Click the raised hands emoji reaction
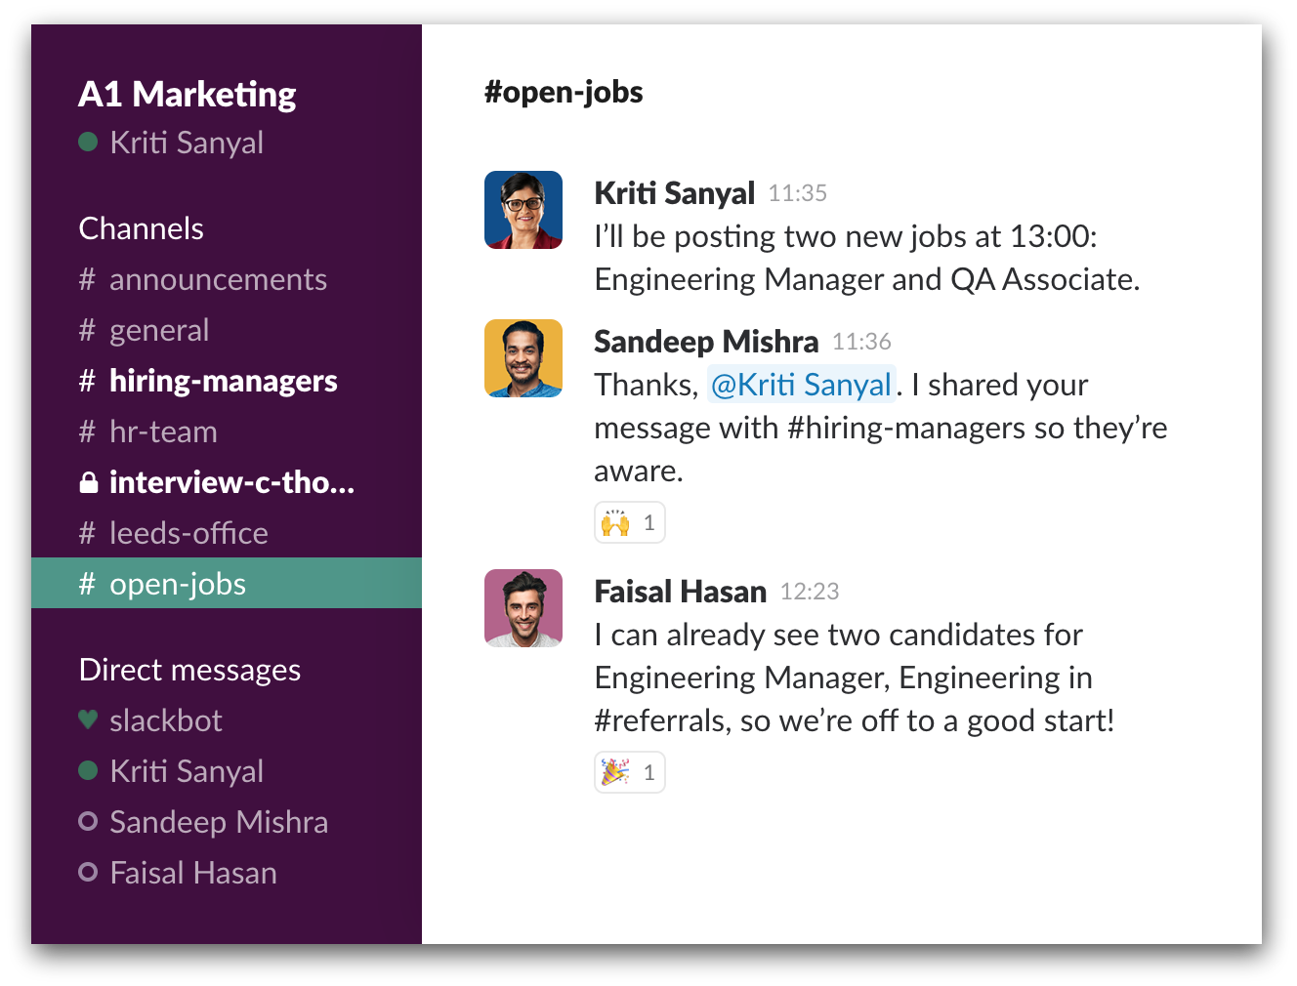 tap(629, 522)
